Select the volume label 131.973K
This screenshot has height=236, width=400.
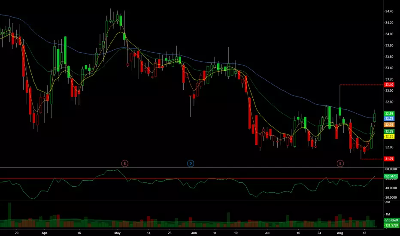pos(391,225)
